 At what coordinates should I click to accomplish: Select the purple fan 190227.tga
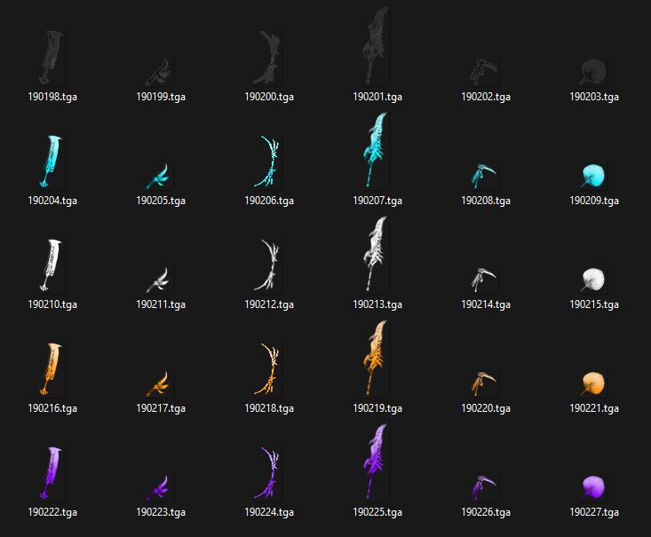point(593,486)
